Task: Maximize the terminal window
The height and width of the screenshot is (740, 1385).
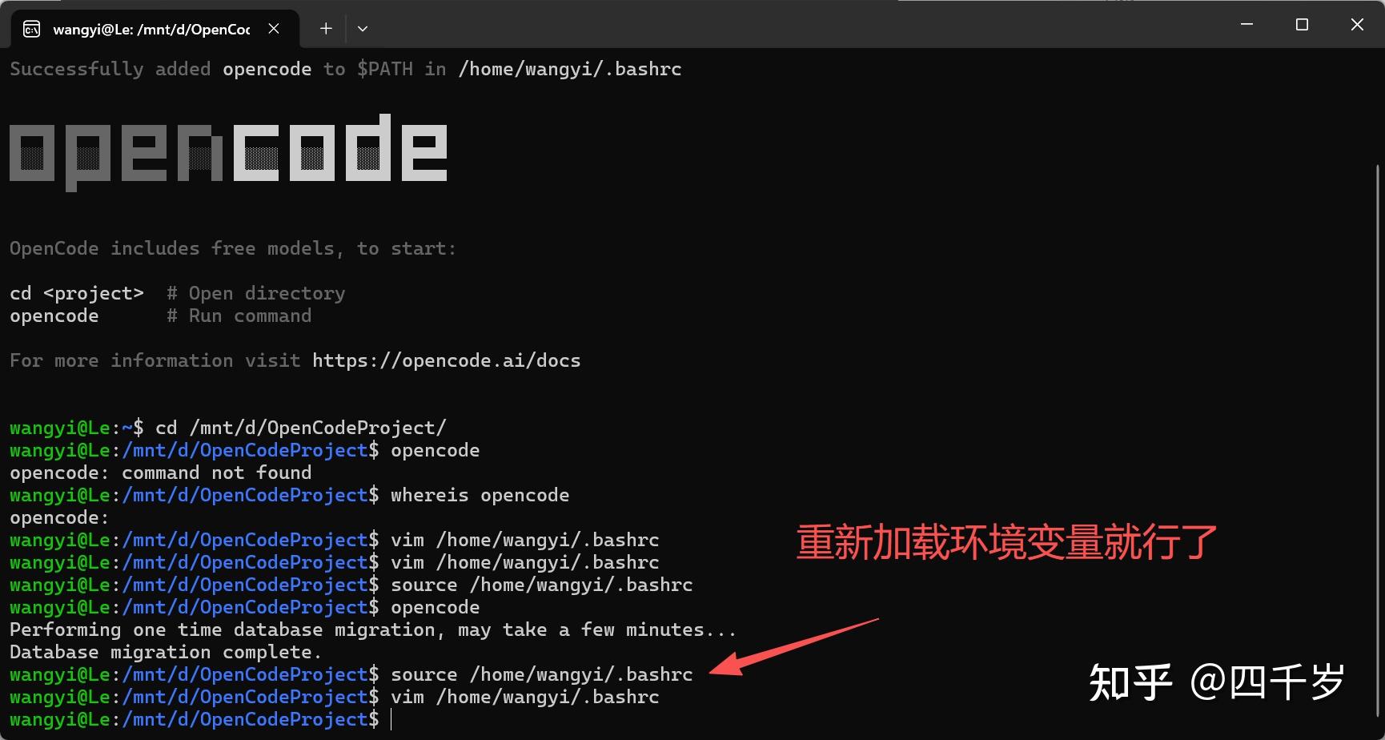Action: (1302, 25)
